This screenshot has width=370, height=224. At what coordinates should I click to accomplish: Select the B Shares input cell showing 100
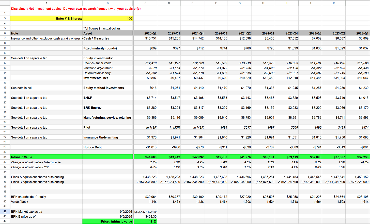pyautogui.click(x=108, y=19)
